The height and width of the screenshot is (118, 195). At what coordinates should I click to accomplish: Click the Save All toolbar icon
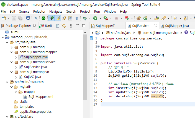click(20, 18)
